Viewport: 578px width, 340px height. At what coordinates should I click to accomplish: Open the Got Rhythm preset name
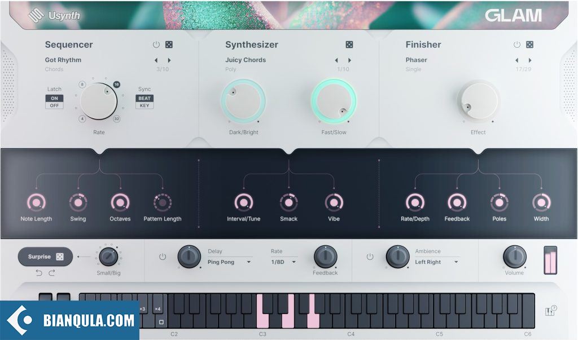pos(63,60)
